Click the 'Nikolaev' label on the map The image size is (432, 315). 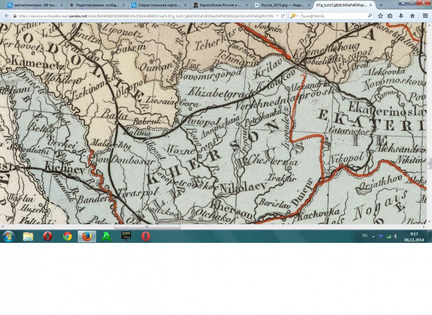(x=243, y=187)
